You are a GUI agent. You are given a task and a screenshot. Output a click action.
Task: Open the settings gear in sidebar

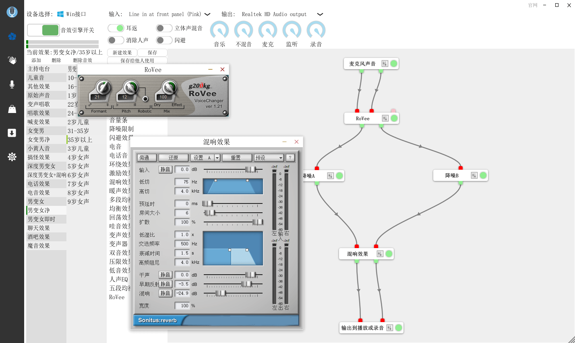pyautogui.click(x=12, y=157)
